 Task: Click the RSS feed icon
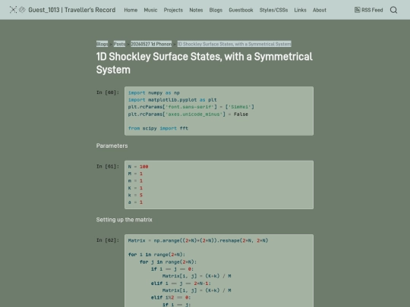(x=357, y=10)
